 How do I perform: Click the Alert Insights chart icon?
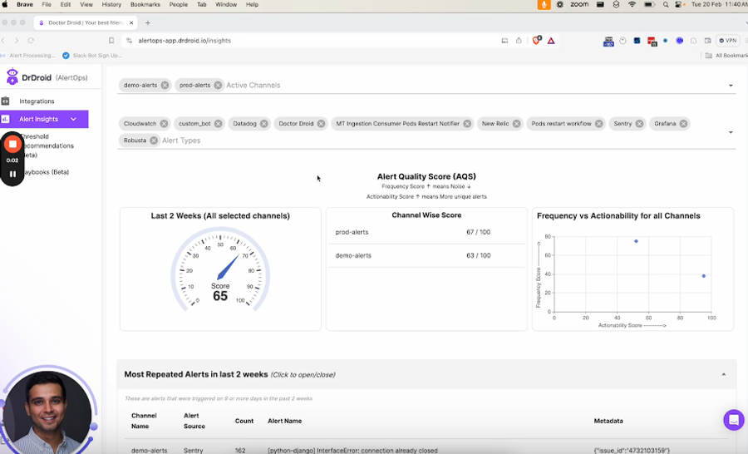tap(5, 119)
